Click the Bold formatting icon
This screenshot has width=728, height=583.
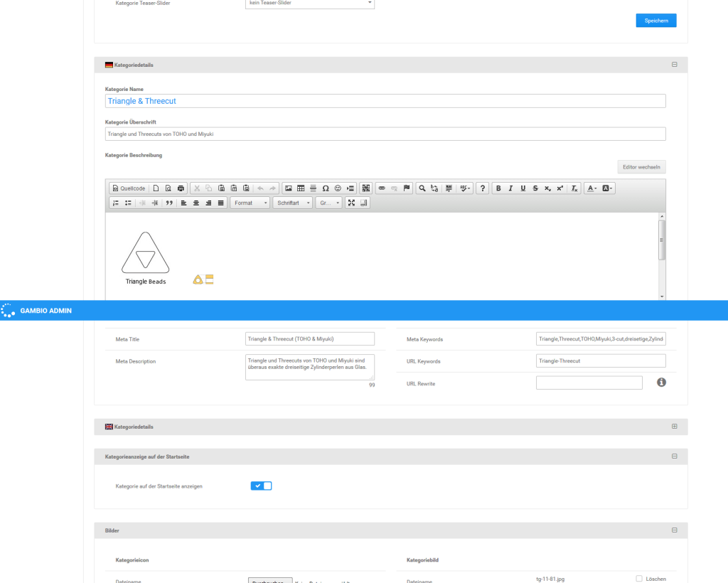coord(498,188)
